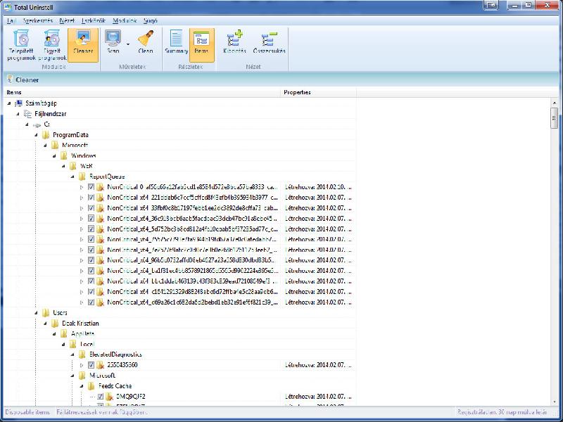The height and width of the screenshot is (422, 563).
Task: Click the scrollbar down arrow
Action: (x=554, y=402)
